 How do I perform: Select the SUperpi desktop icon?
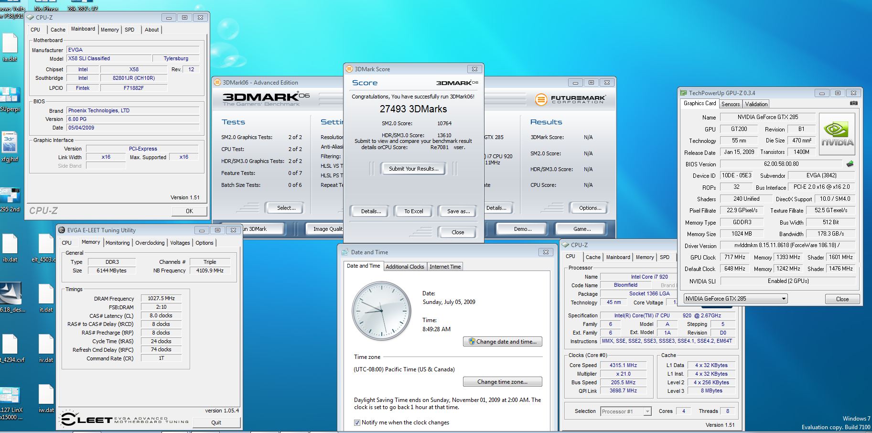tap(10, 98)
